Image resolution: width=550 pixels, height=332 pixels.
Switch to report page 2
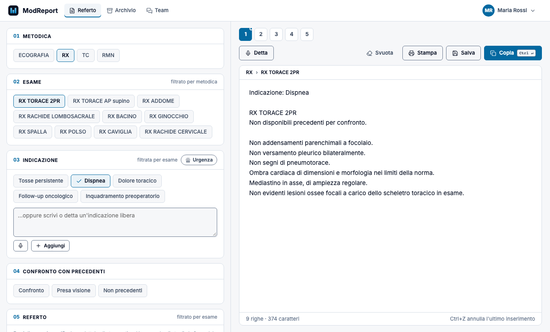pos(261,34)
